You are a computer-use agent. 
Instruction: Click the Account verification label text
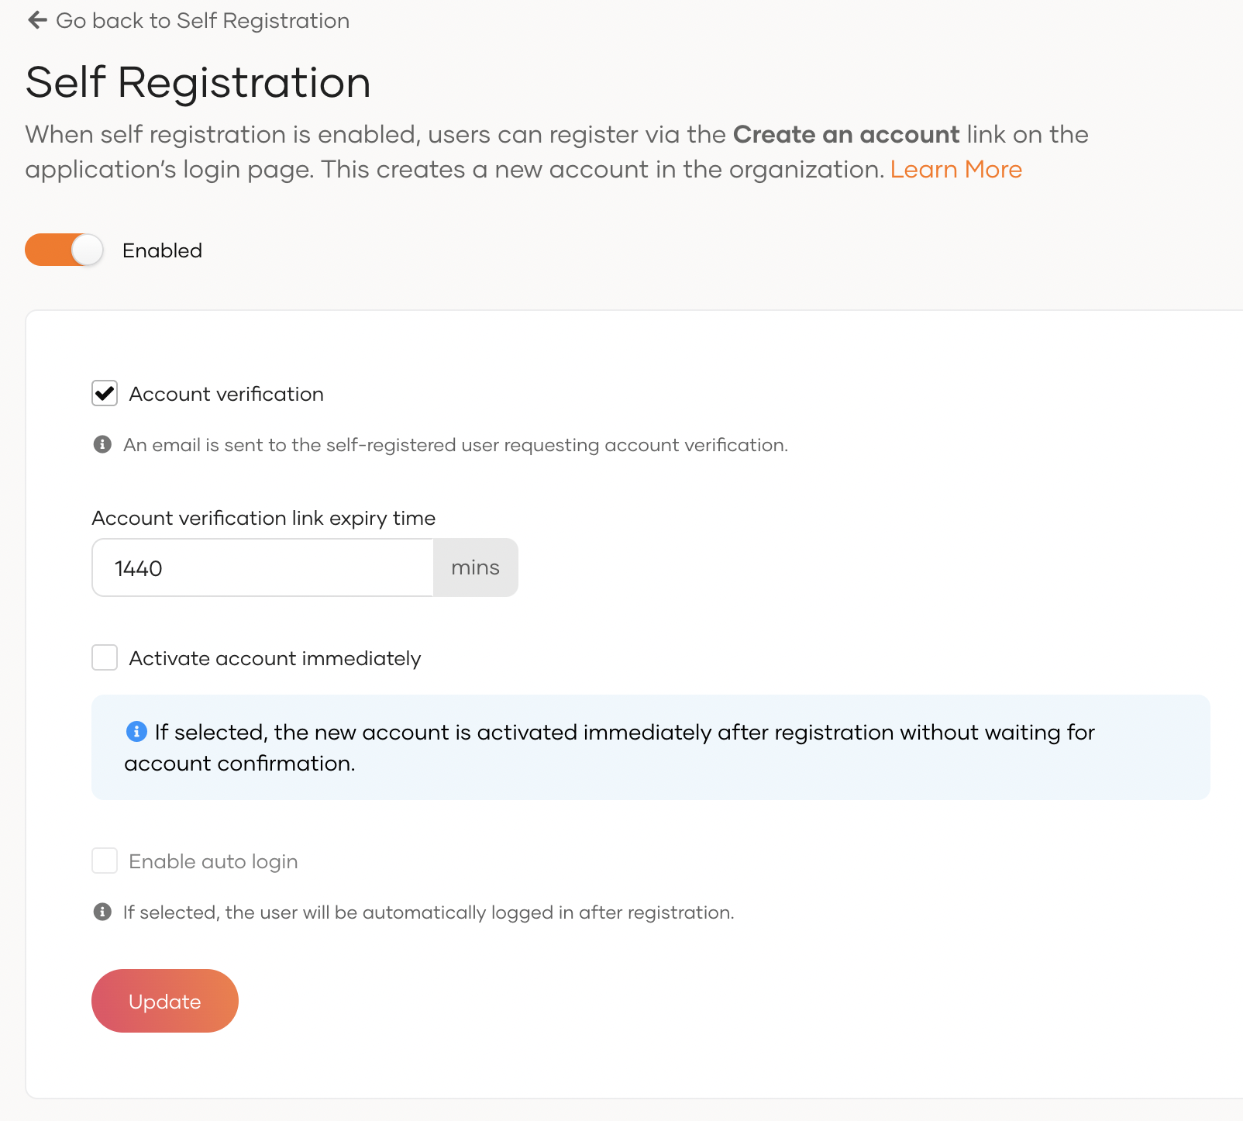(x=226, y=394)
